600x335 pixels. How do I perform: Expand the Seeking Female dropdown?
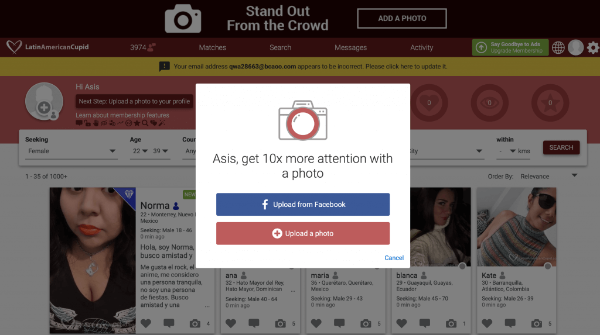(x=71, y=151)
